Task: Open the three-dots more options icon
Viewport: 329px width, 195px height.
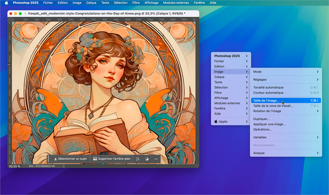Action: click(156, 159)
